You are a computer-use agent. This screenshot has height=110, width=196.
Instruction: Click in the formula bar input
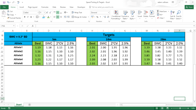coord(115,26)
